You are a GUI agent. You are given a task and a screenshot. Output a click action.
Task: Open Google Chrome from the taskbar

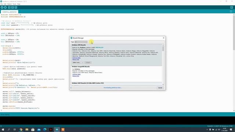[x=21, y=129]
